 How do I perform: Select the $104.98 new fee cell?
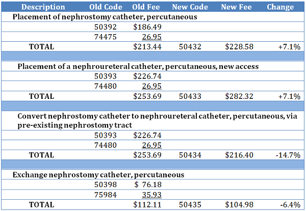tap(239, 204)
